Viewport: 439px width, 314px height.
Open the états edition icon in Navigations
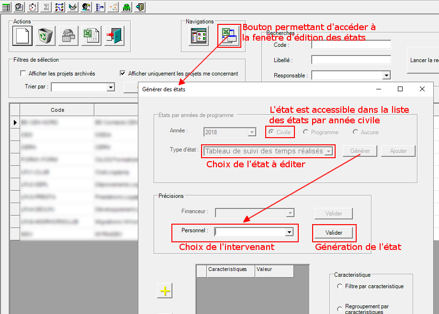pyautogui.click(x=229, y=36)
